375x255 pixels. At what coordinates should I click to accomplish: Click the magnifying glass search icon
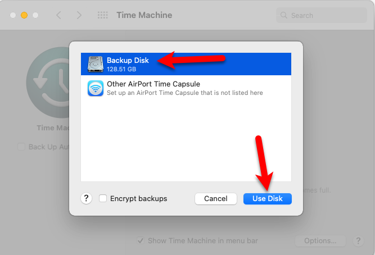click(x=284, y=15)
